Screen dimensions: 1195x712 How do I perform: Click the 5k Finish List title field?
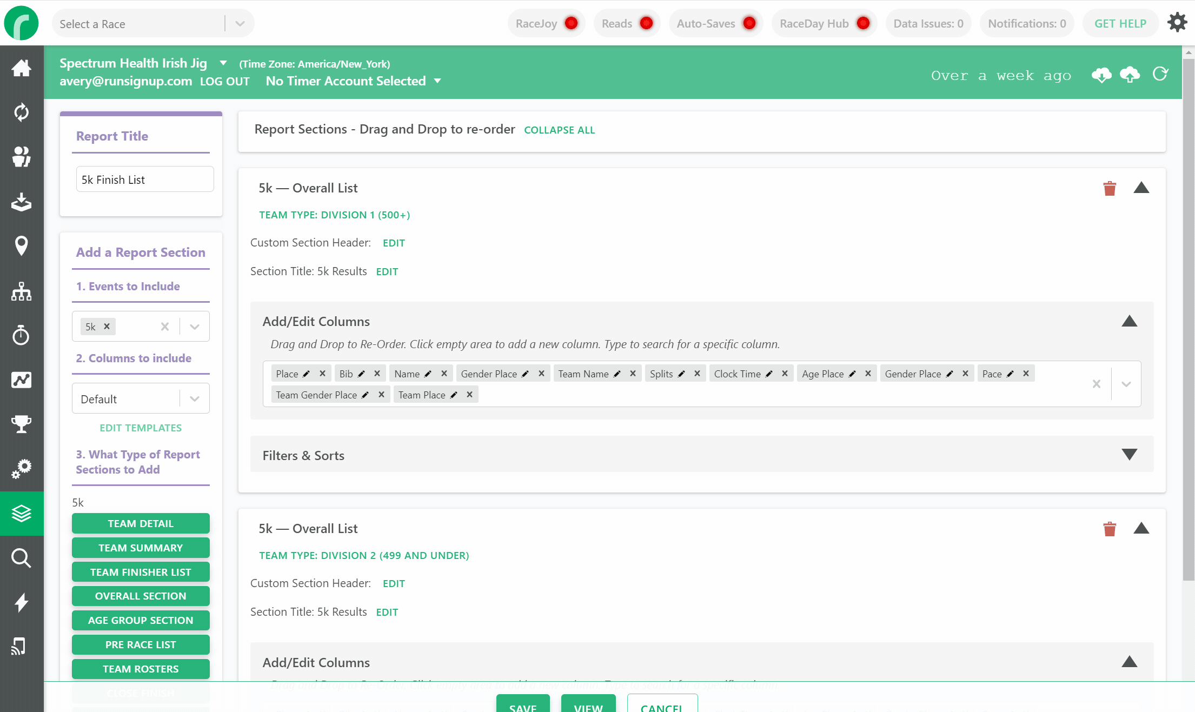145,179
